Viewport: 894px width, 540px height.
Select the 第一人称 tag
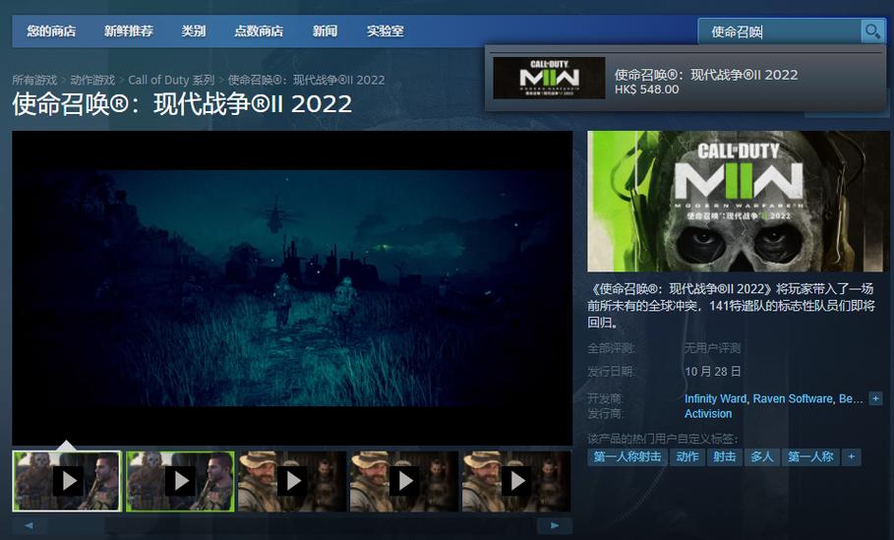pos(810,456)
